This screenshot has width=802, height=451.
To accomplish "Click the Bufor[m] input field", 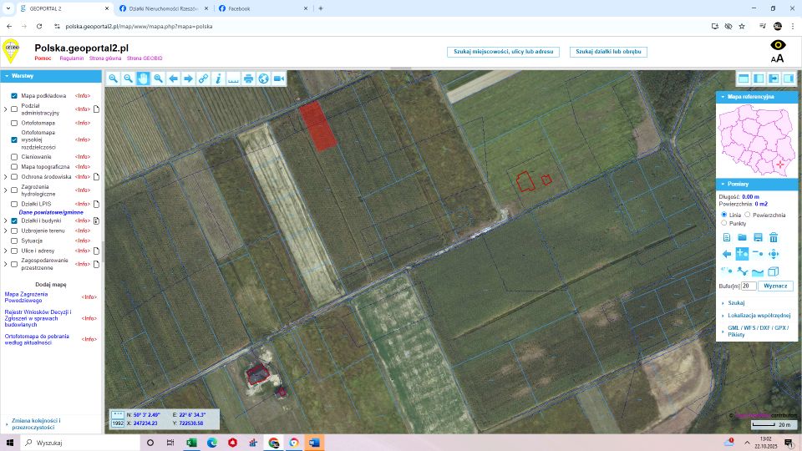I will (x=749, y=286).
